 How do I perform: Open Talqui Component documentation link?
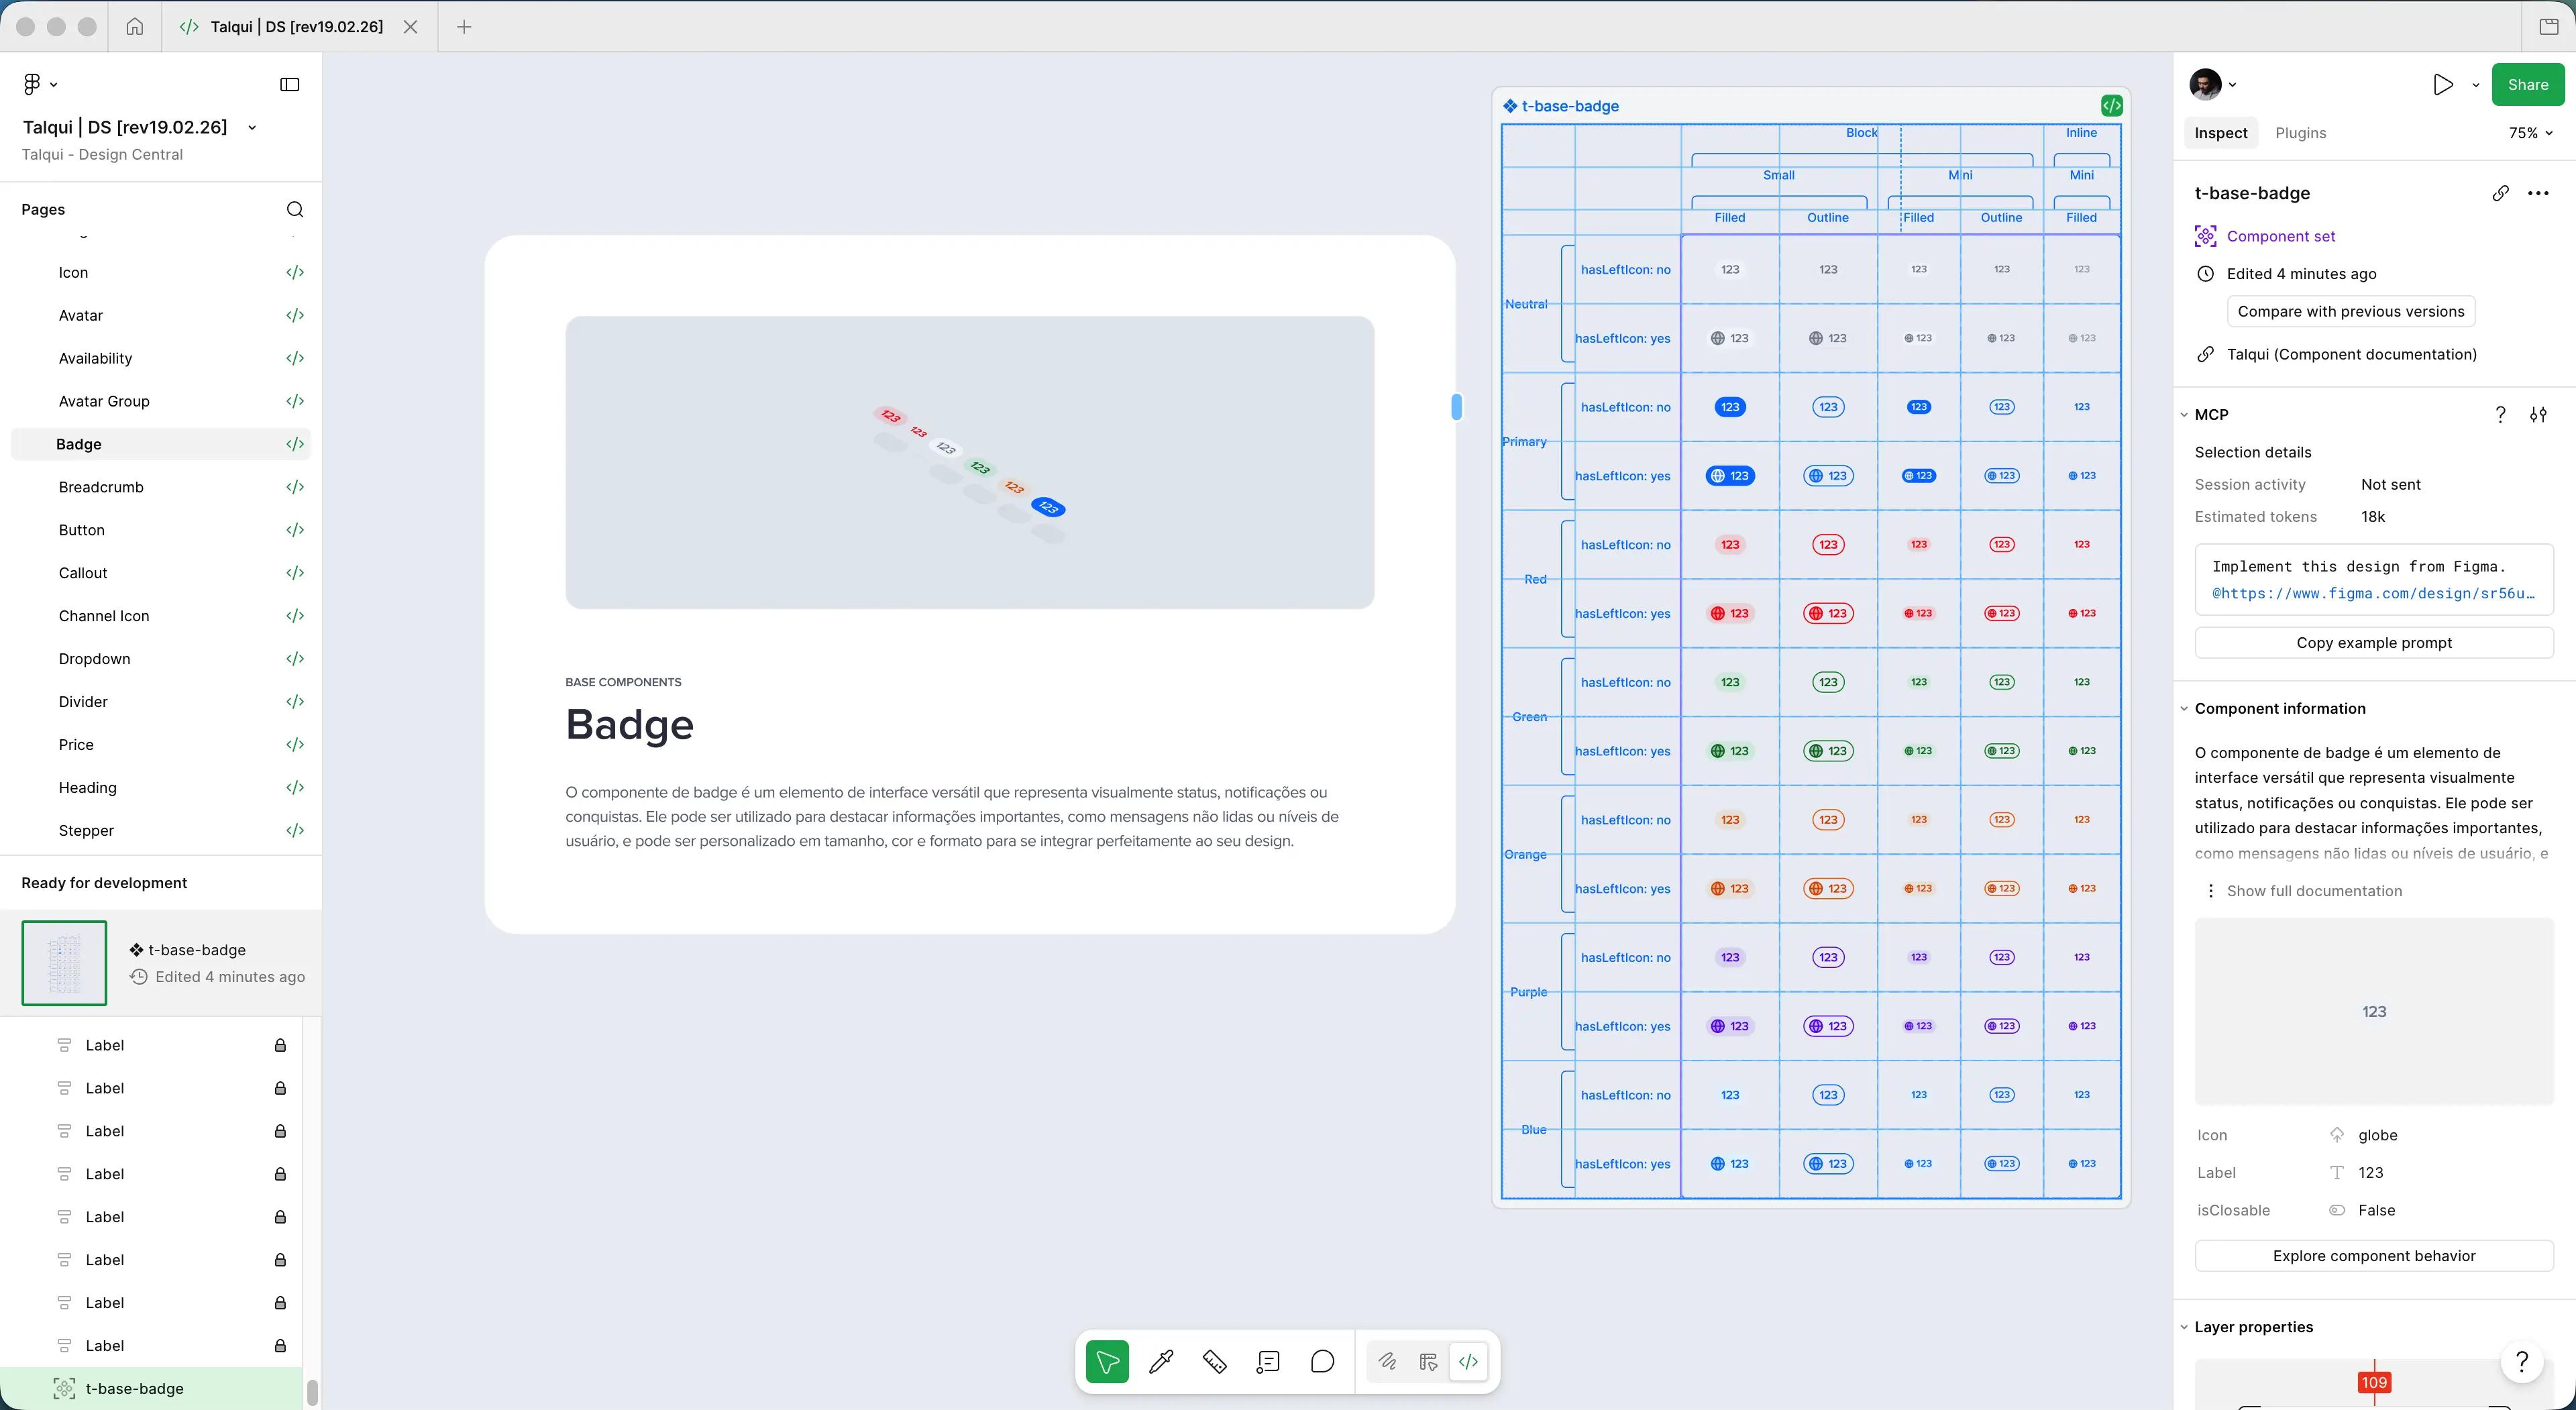click(x=2351, y=354)
